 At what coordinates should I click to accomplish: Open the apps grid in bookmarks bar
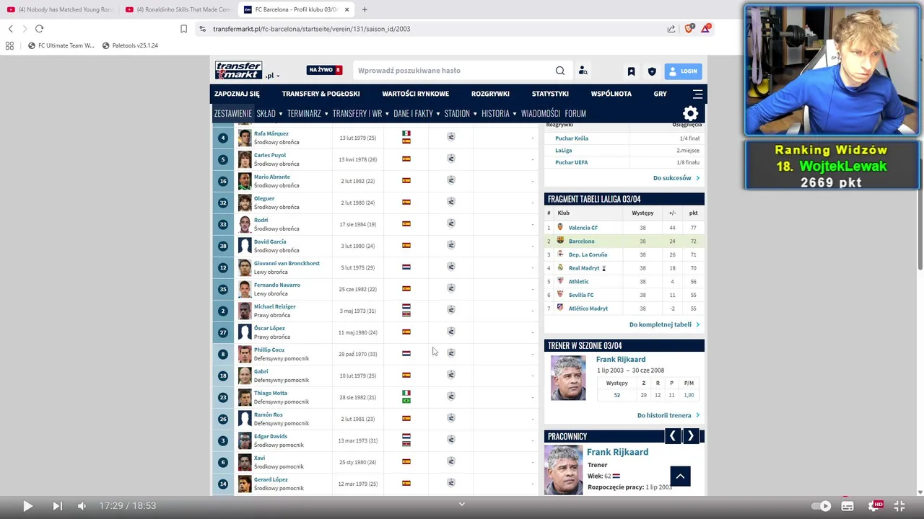point(9,45)
